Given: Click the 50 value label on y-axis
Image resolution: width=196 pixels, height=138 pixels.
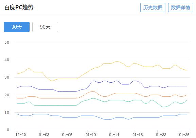Looking at the screenshot, I should point(7,42).
